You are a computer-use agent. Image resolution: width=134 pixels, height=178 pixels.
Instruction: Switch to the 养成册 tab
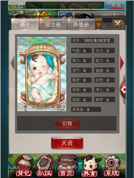81,24
